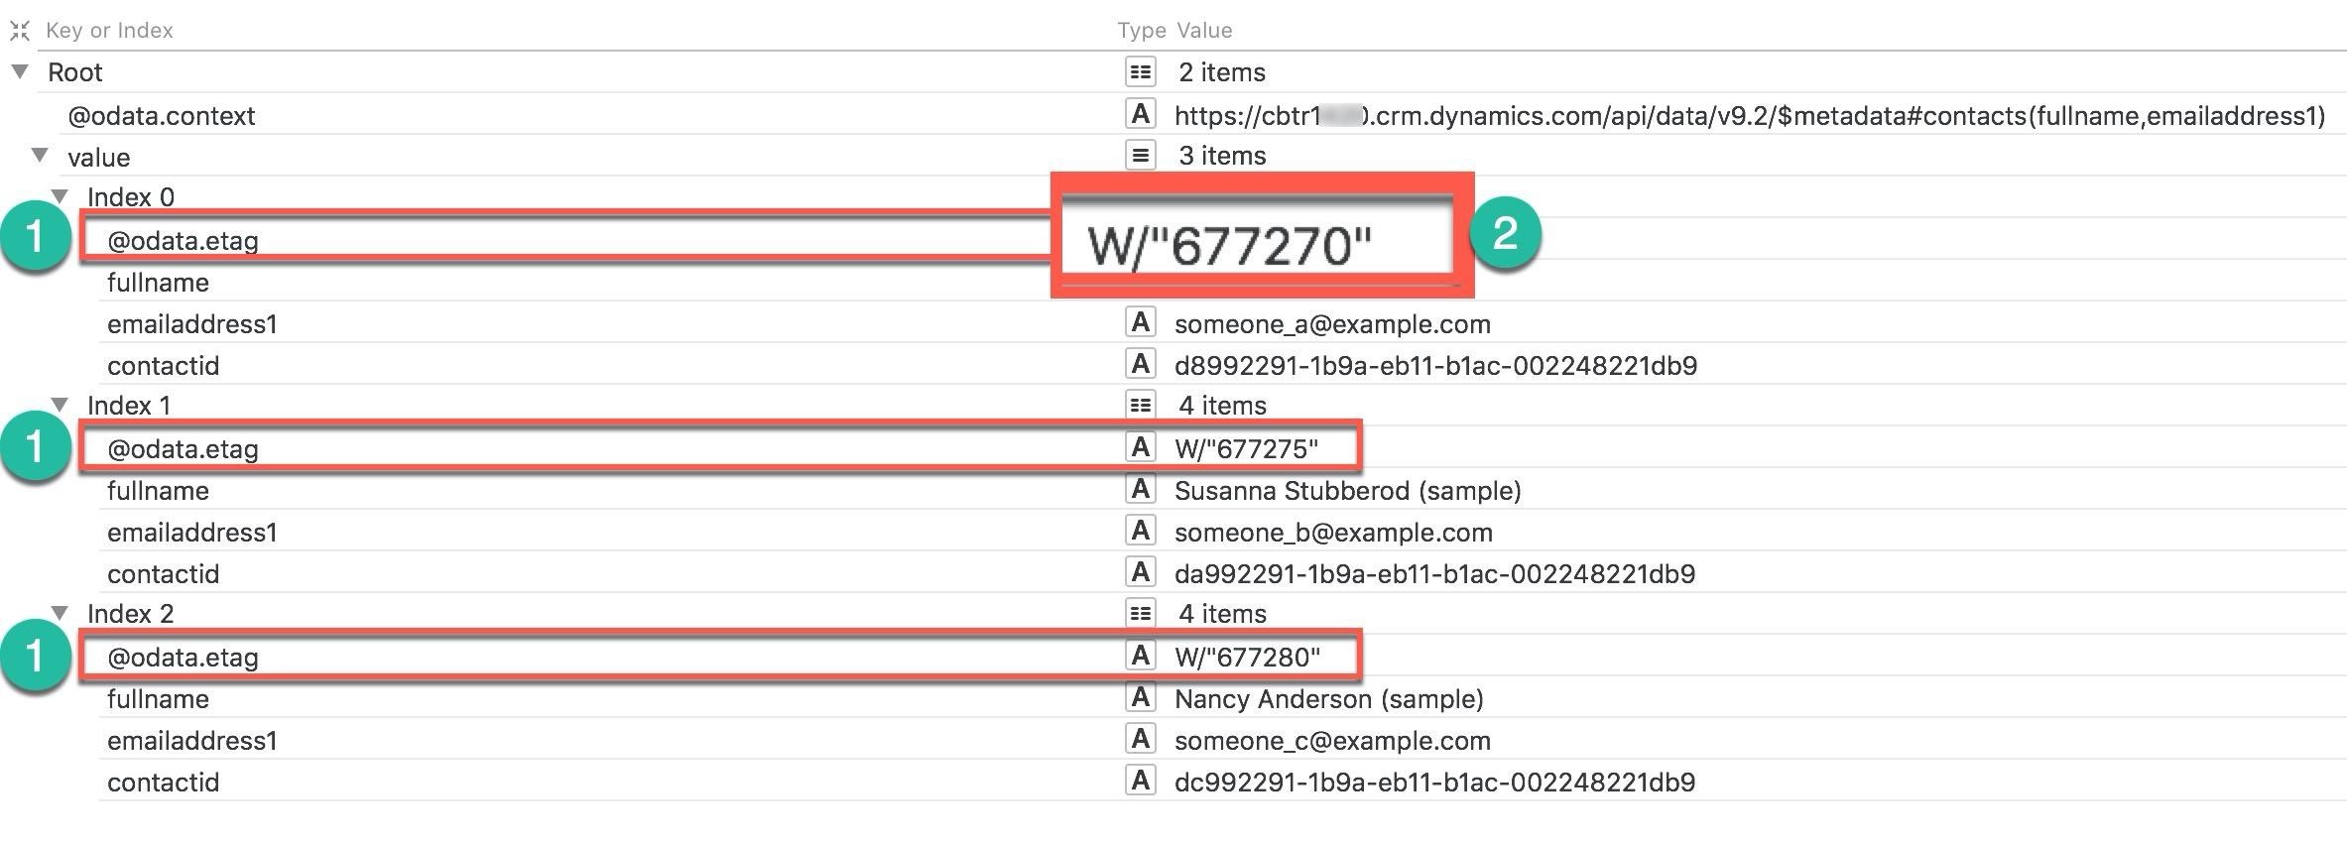This screenshot has width=2347, height=847.
Task: Click the "4 items" value on Index 2 row
Action: pyautogui.click(x=1222, y=614)
